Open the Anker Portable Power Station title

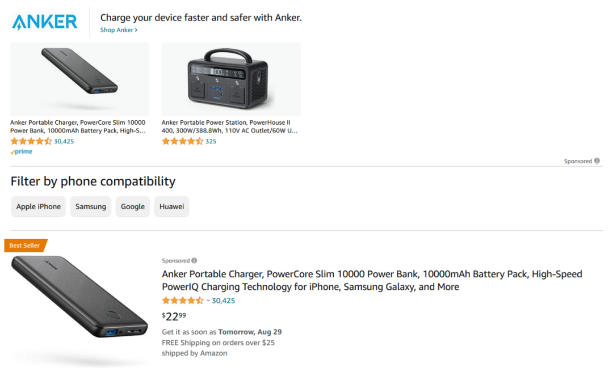click(x=229, y=126)
